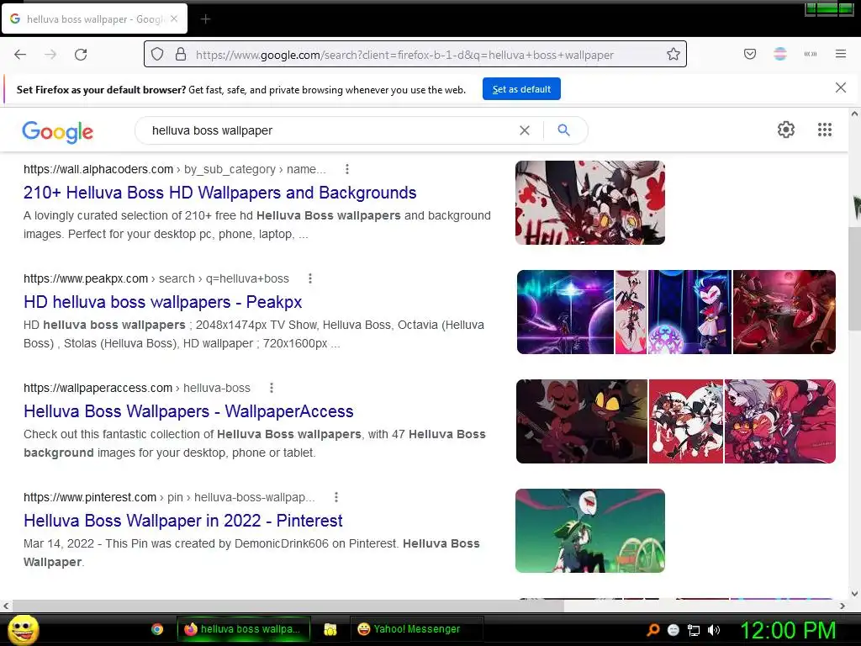Open the Pocket save icon

pos(750,54)
